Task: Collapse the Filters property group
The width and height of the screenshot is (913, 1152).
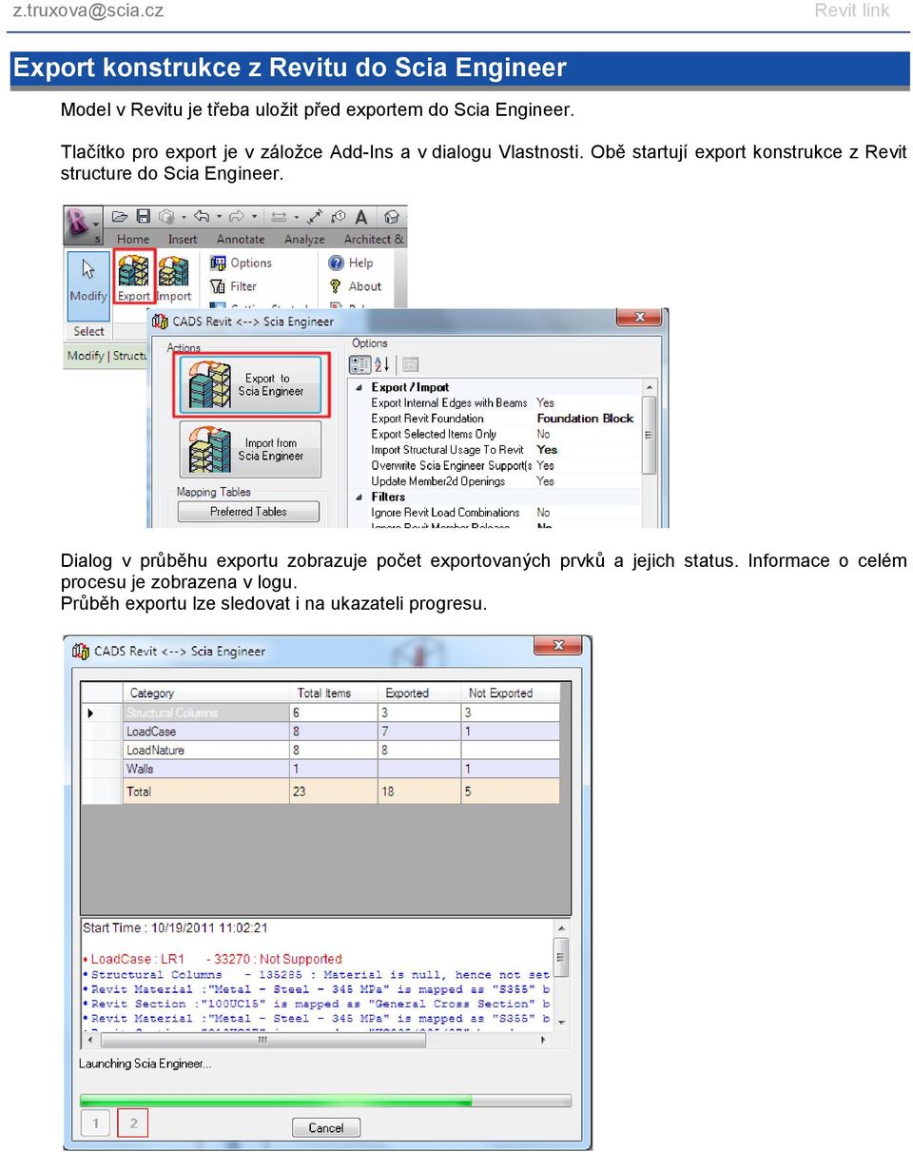Action: tap(359, 497)
